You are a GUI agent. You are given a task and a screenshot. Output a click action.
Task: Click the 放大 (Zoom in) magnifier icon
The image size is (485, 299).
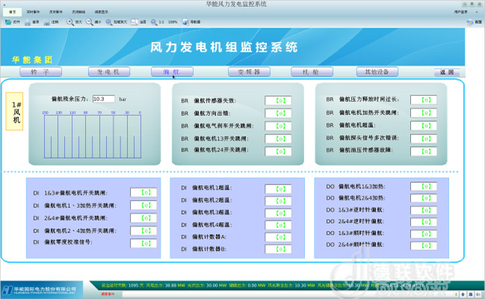tap(69, 22)
